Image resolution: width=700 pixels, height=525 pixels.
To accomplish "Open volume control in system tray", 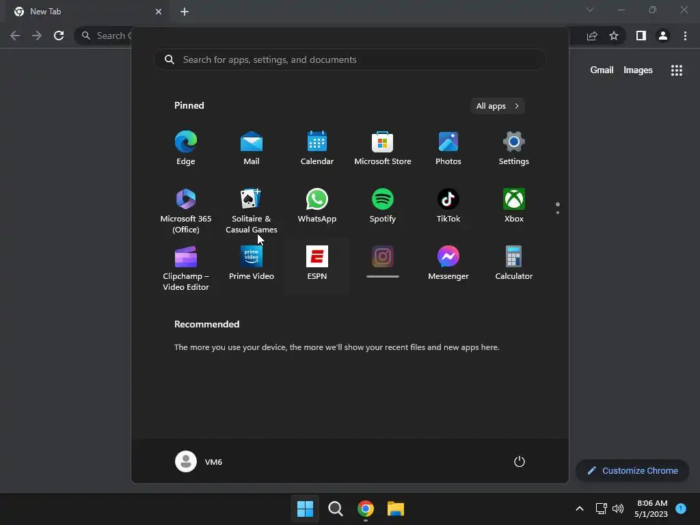I will coord(618,509).
